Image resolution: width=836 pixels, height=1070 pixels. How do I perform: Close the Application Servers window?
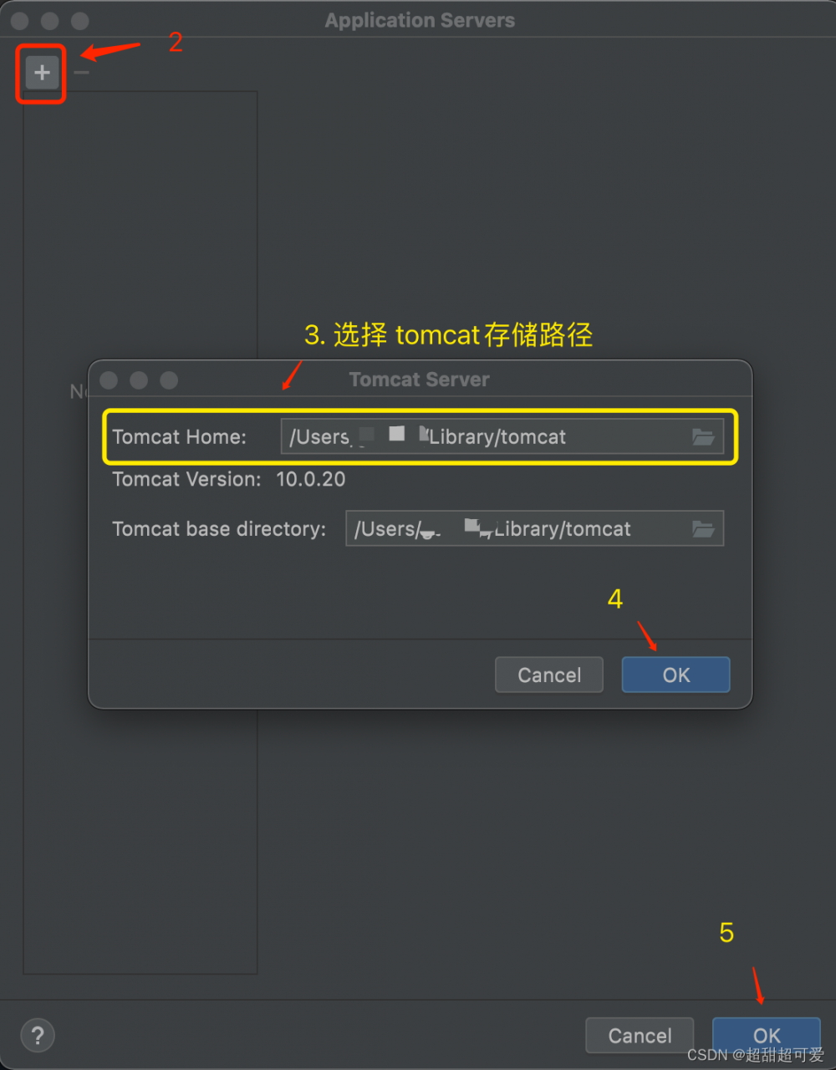20,21
